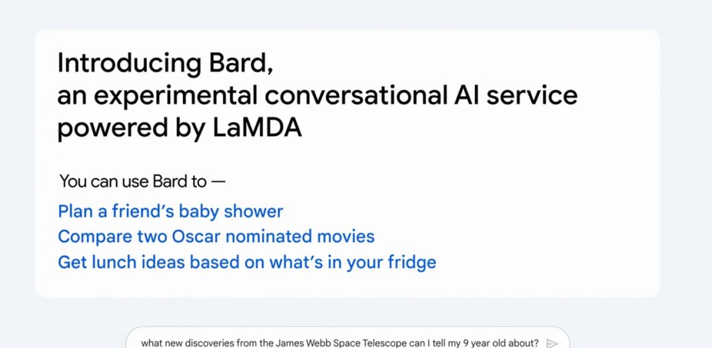Focus the prompt input field with the Webb question

click(x=347, y=337)
